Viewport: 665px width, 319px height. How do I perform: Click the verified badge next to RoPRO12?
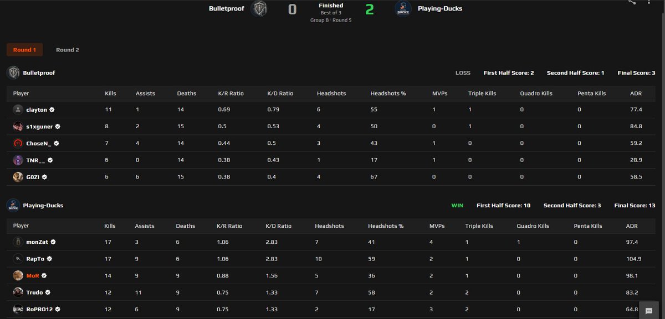click(x=58, y=309)
